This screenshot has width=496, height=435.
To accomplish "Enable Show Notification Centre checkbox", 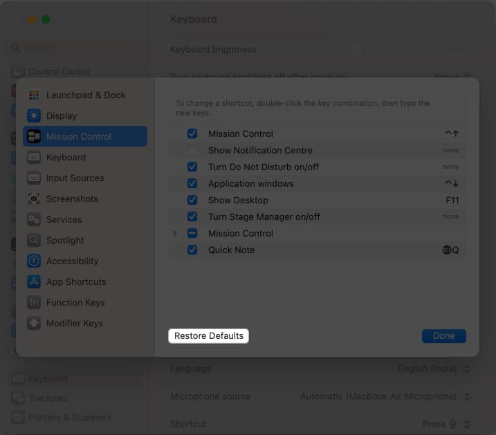I will [192, 150].
